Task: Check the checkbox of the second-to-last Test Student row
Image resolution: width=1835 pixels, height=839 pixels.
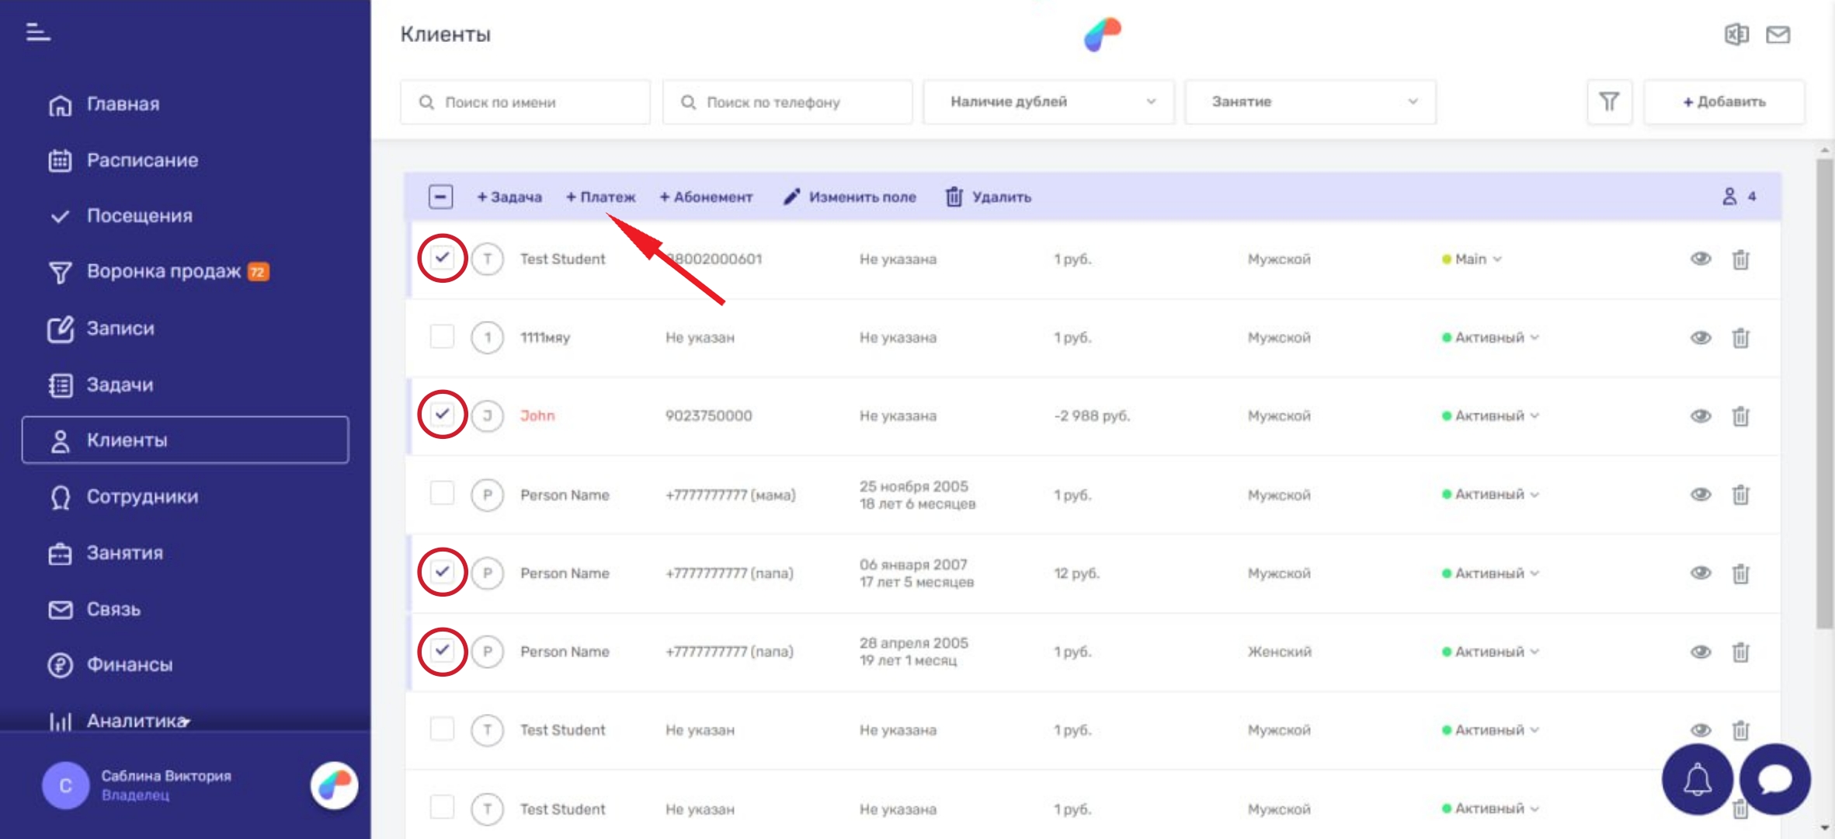Action: pos(442,729)
